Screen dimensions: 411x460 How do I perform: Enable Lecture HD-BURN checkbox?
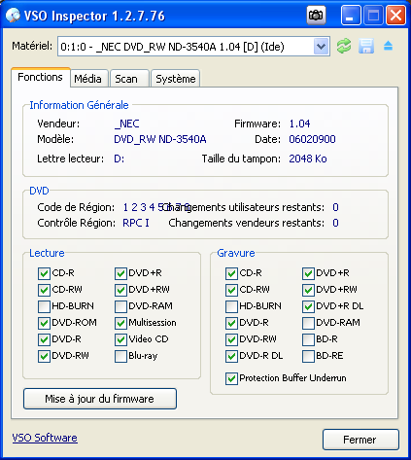[x=44, y=306]
